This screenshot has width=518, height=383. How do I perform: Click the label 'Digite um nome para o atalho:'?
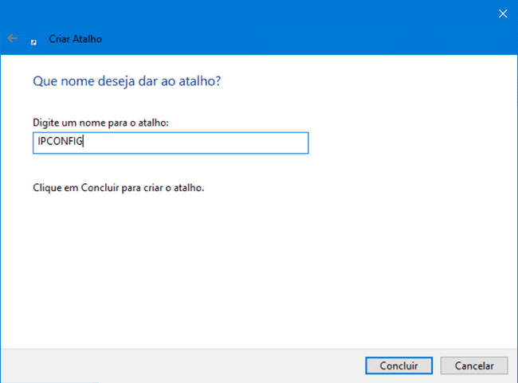[100, 123]
